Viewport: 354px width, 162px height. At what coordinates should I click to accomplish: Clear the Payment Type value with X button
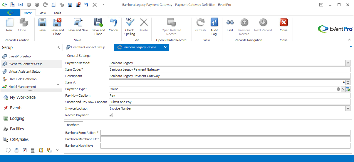pyautogui.click(x=338, y=89)
